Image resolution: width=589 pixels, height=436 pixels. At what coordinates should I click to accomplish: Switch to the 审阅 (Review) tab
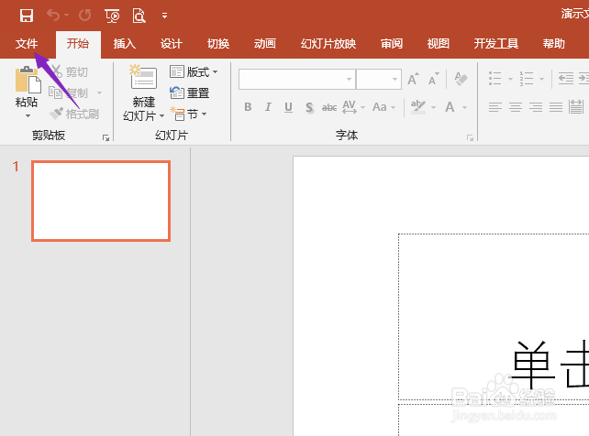[x=392, y=44]
